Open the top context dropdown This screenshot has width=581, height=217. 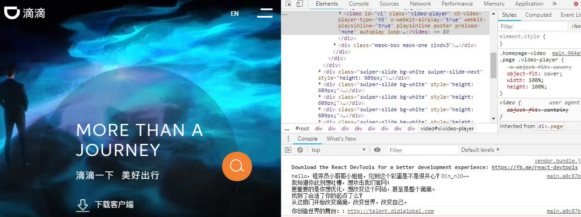click(x=339, y=150)
